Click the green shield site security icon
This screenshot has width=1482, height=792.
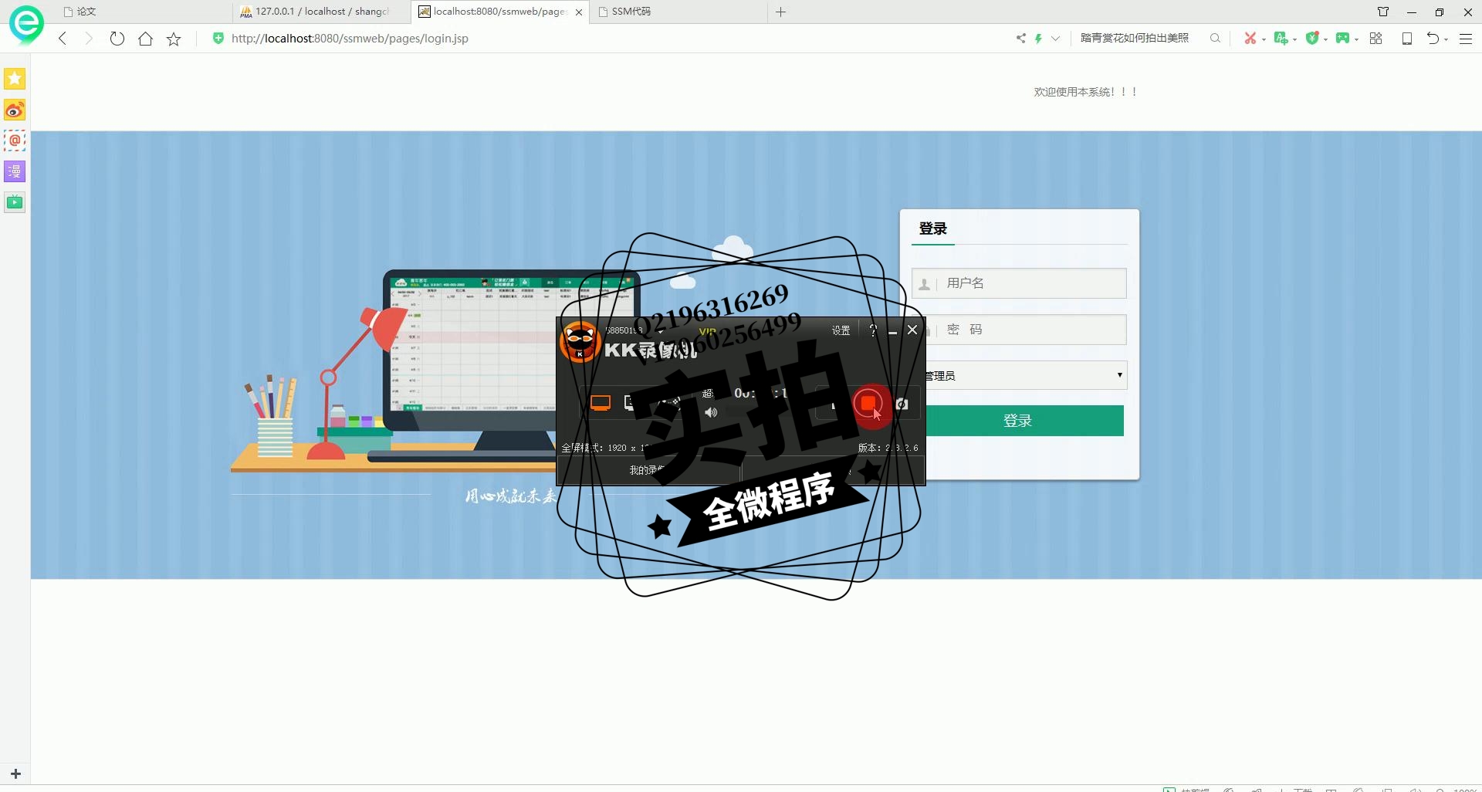coord(218,38)
